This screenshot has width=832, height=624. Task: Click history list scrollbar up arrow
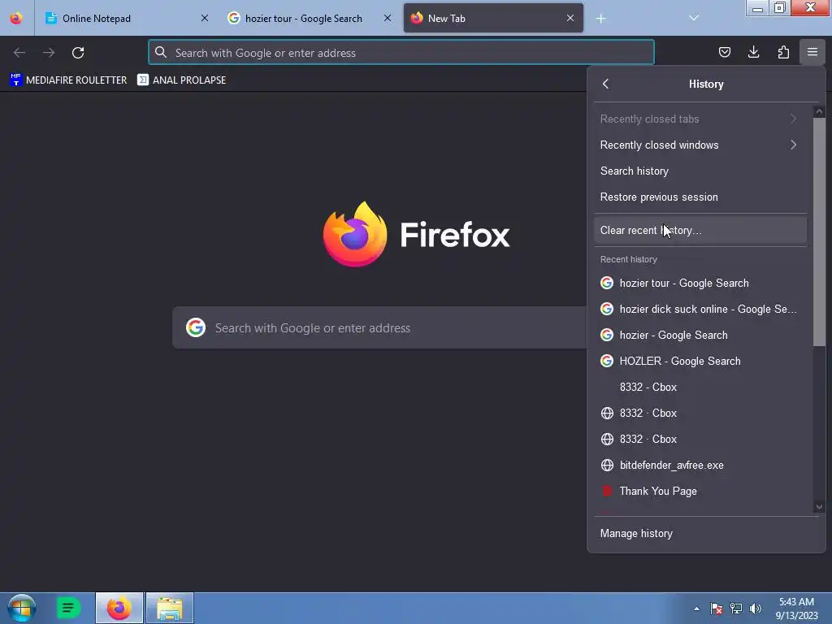[819, 111]
